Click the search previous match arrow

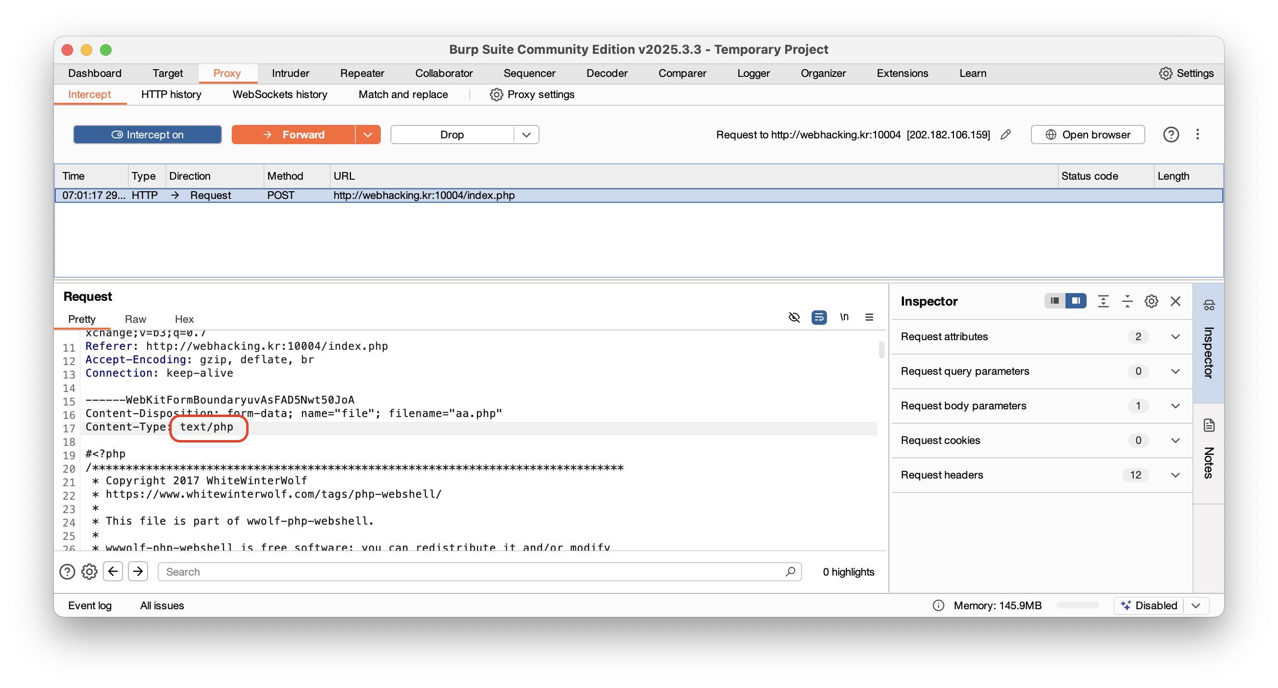[113, 572]
